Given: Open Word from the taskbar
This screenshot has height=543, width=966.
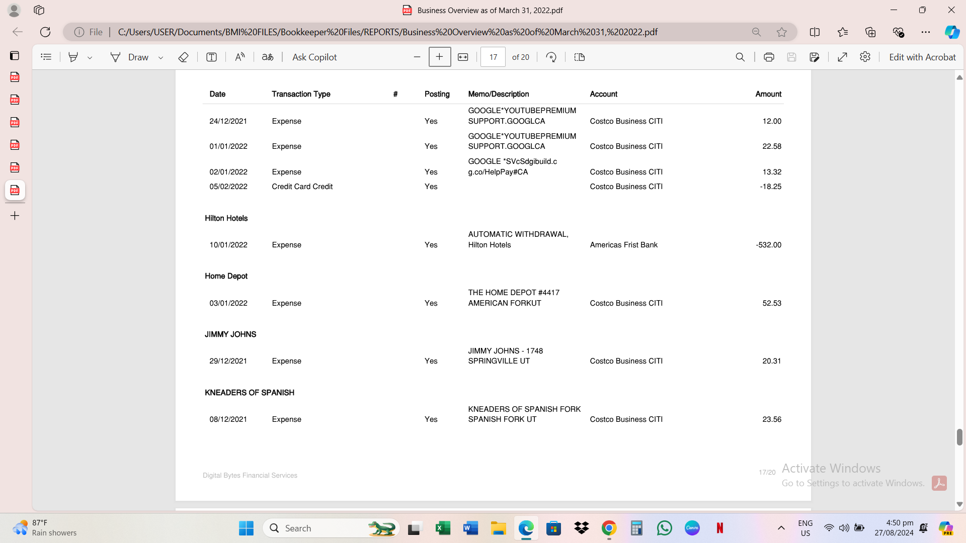Looking at the screenshot, I should pyautogui.click(x=470, y=528).
